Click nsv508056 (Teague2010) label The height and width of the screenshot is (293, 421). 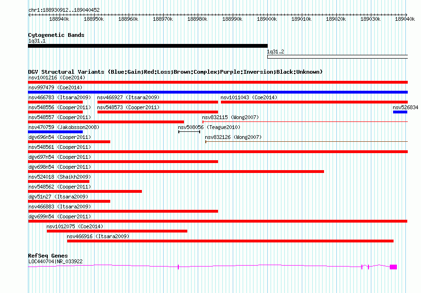point(209,127)
